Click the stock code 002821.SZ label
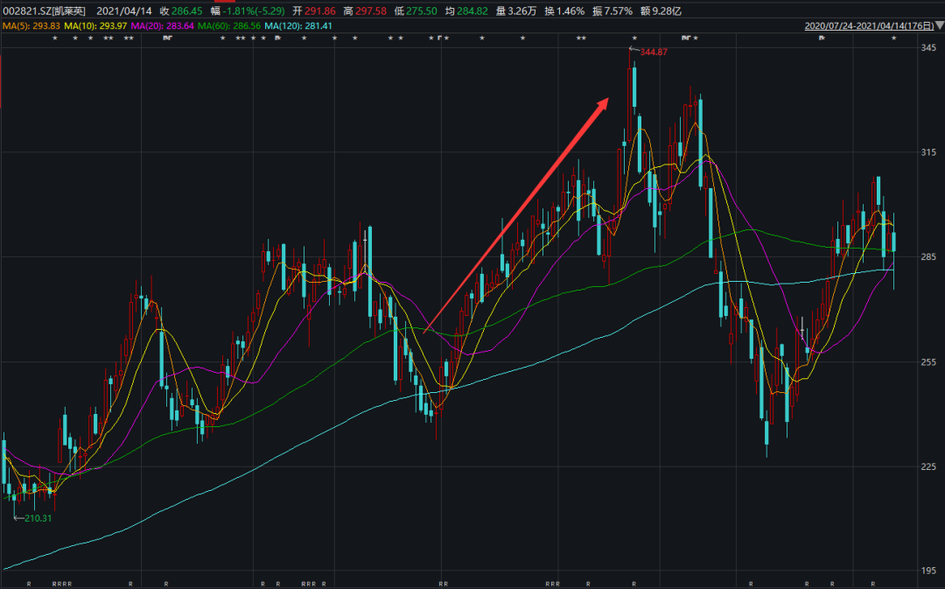This screenshot has height=589, width=945. 26,11
